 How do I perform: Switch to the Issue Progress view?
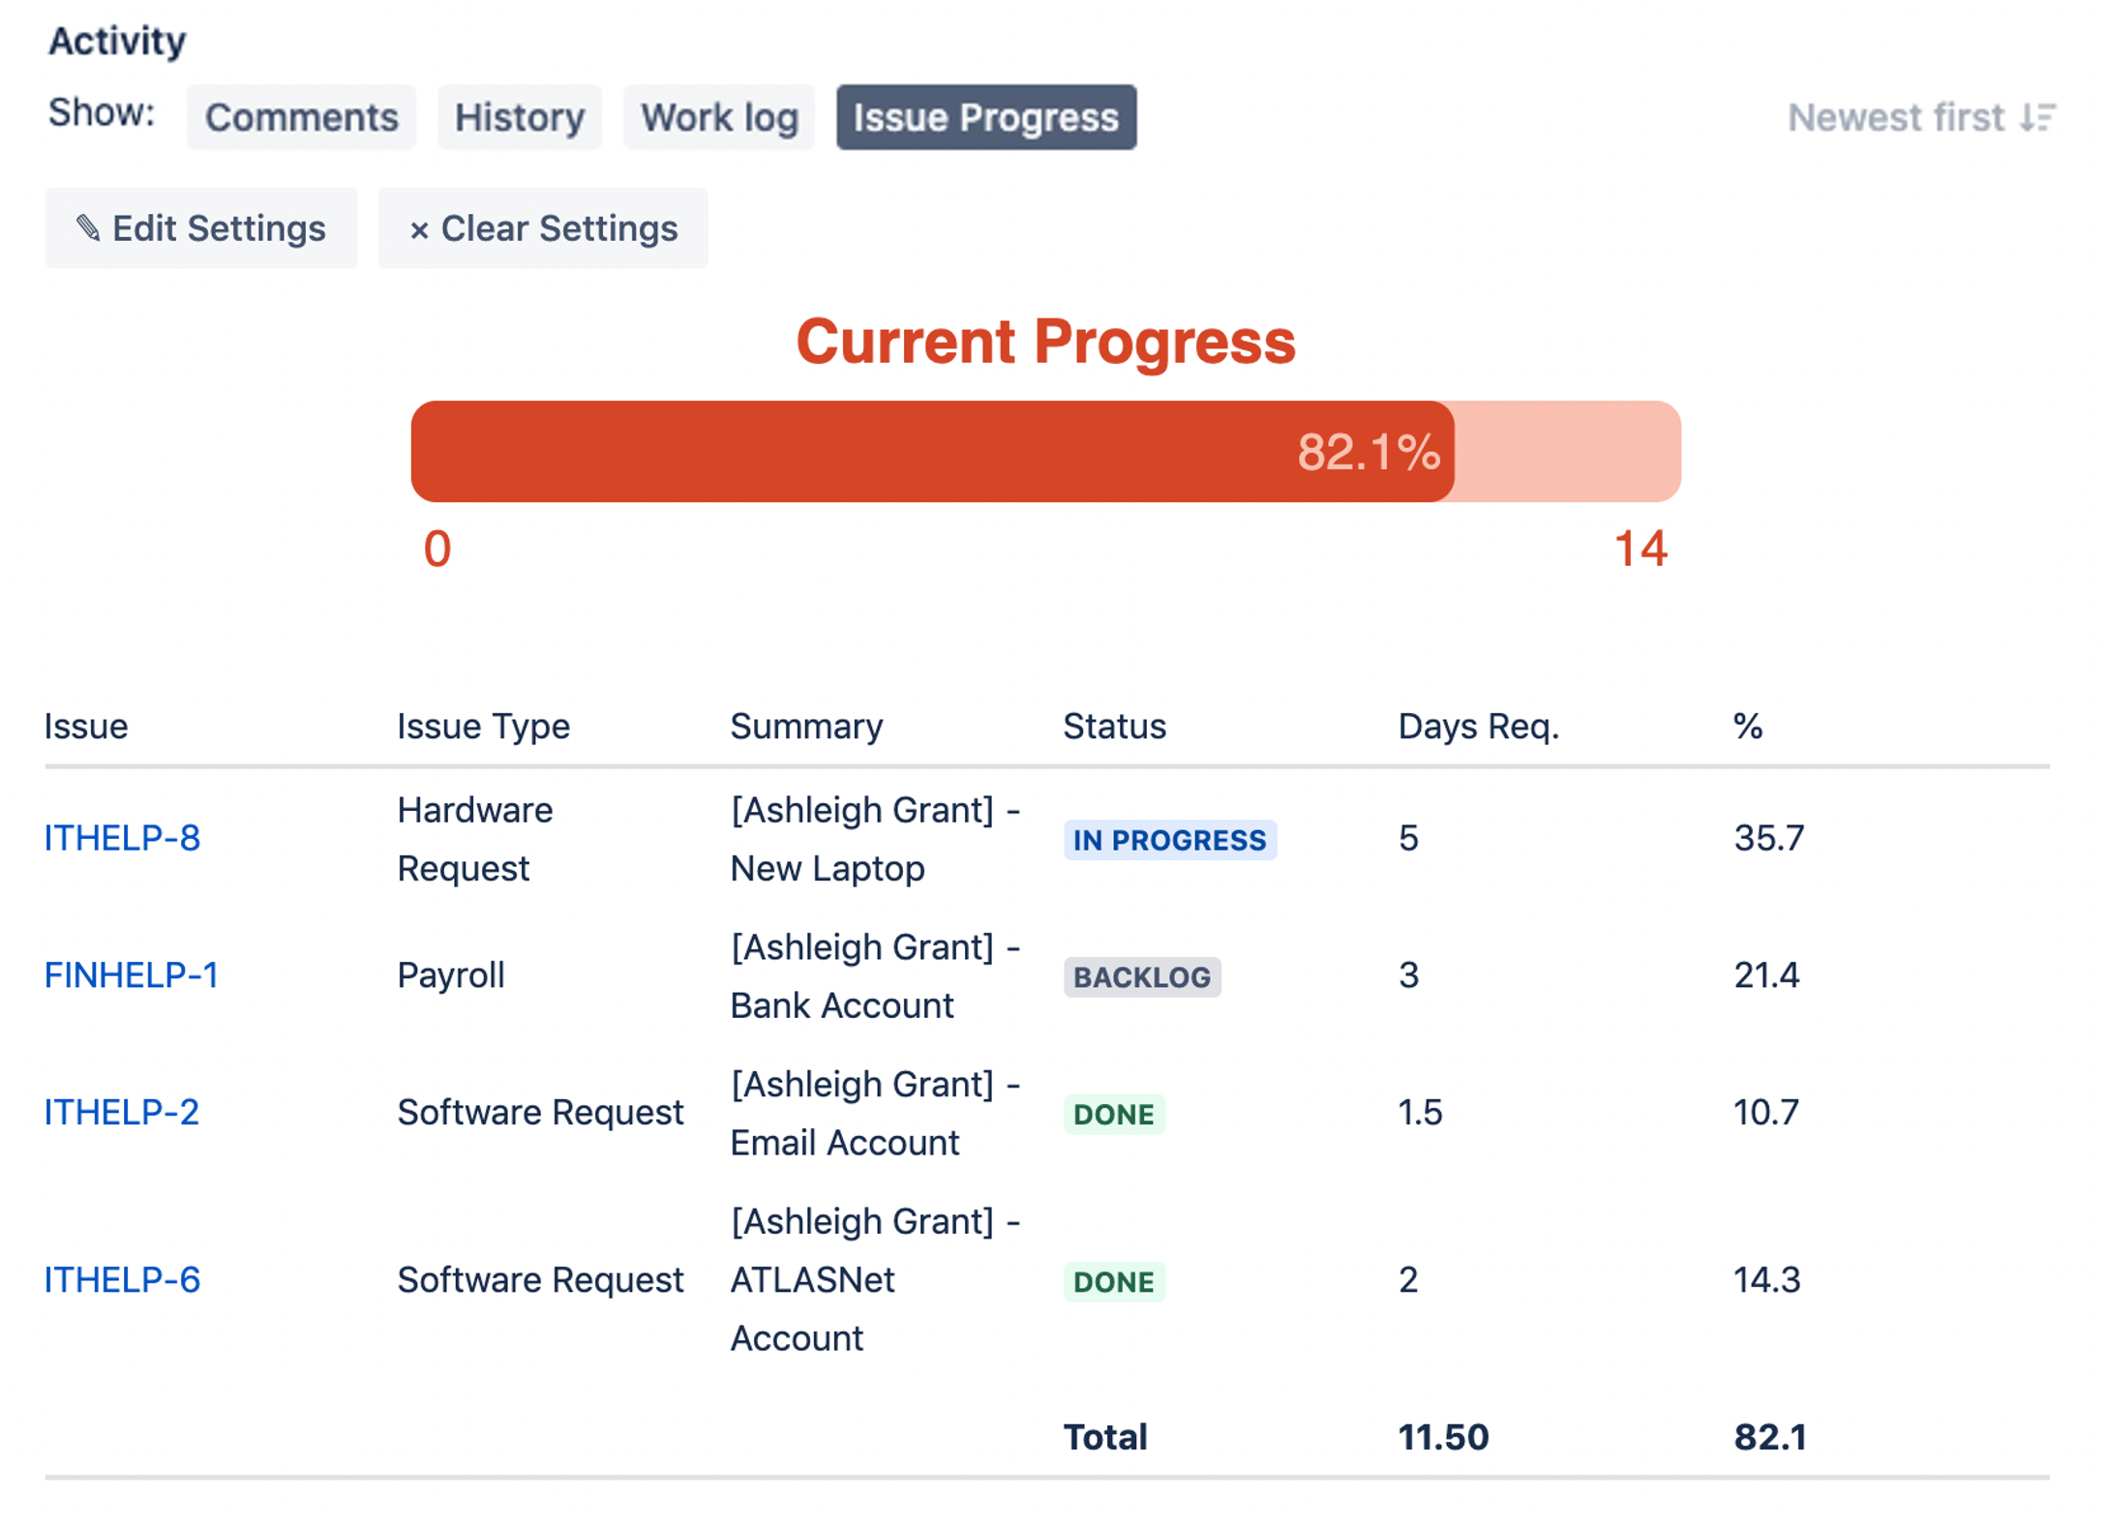[x=985, y=117]
